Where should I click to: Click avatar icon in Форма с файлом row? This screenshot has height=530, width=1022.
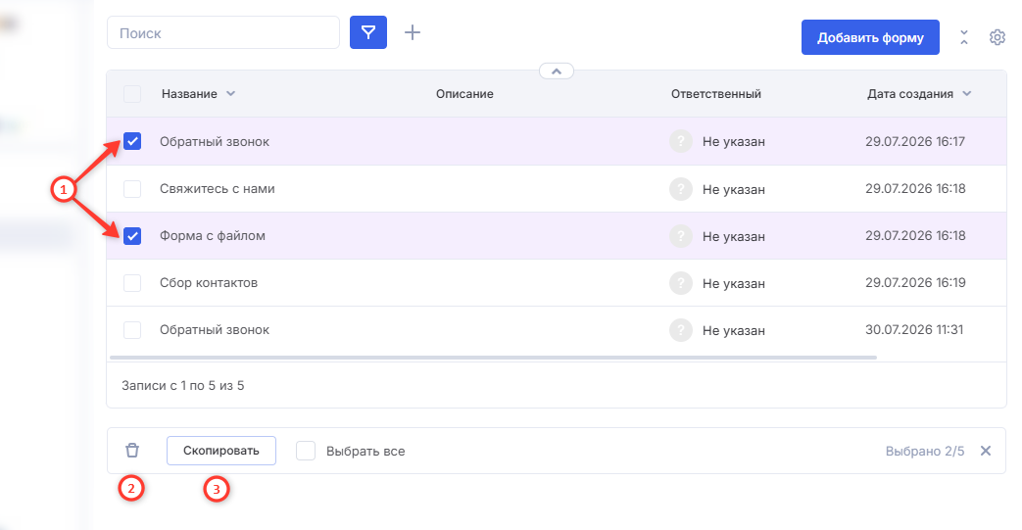[x=680, y=236]
